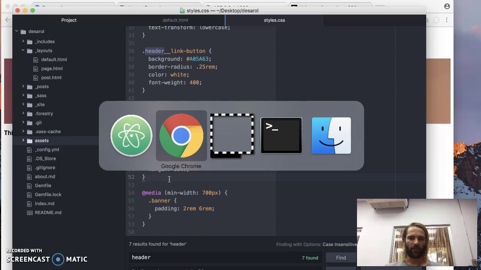
Task: Switch to Google Chrome in the app switcher
Action: pos(181,135)
